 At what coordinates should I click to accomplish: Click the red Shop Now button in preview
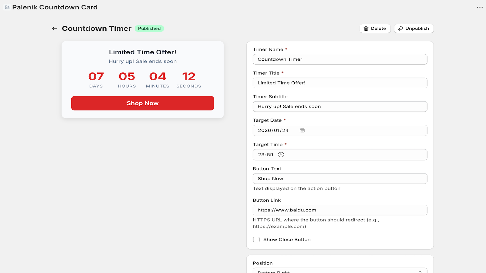[142, 103]
